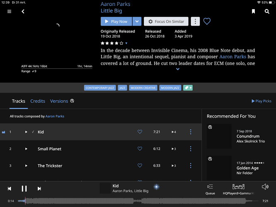Open the album three-dot options menu

(195, 22)
